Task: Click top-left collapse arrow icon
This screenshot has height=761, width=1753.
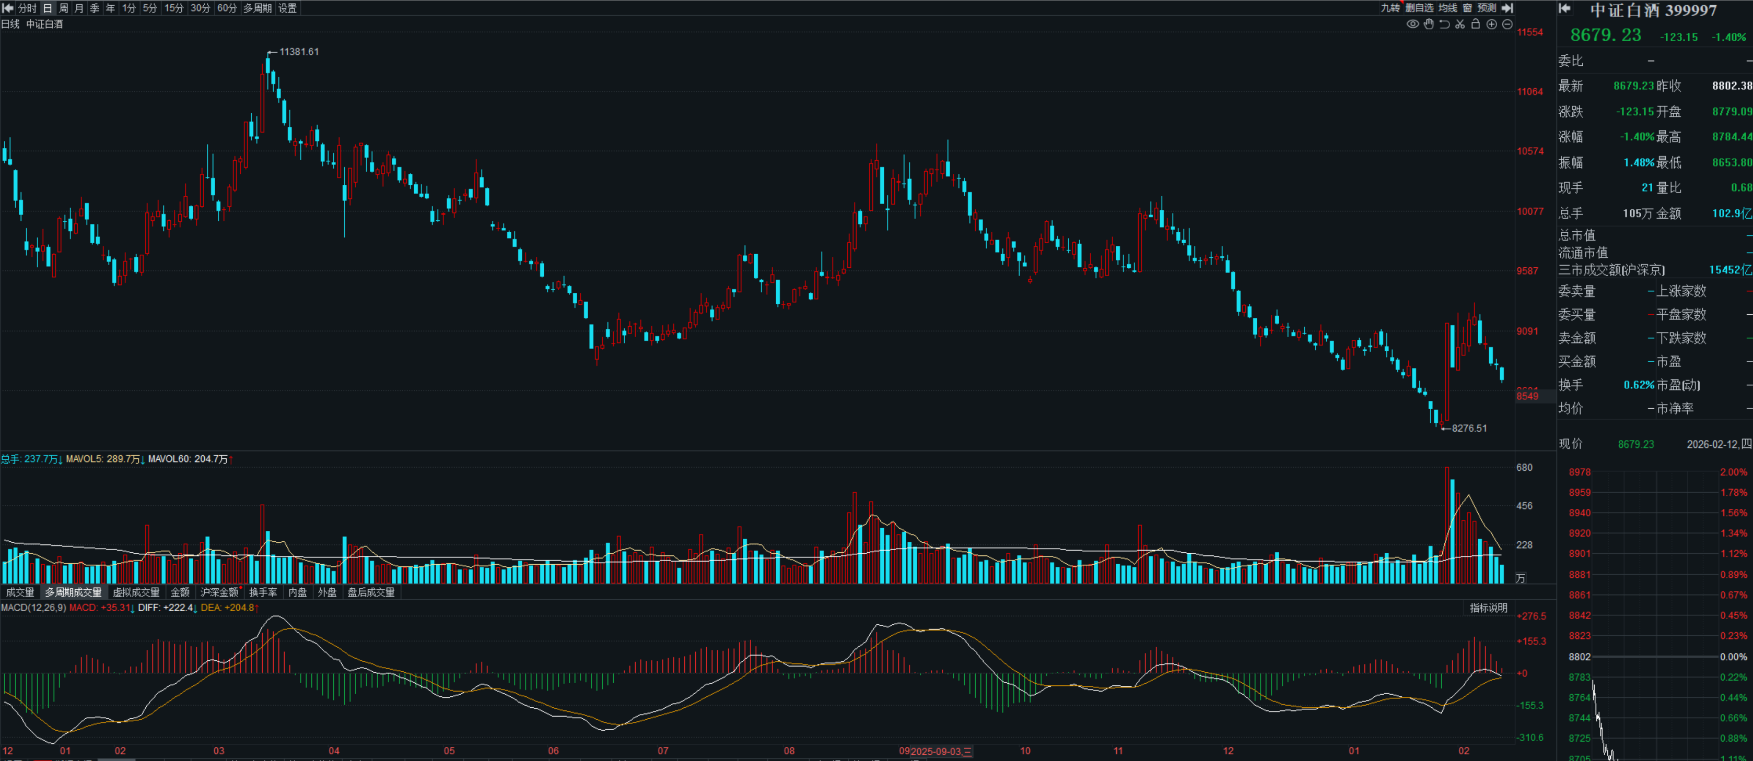Action: pos(8,8)
